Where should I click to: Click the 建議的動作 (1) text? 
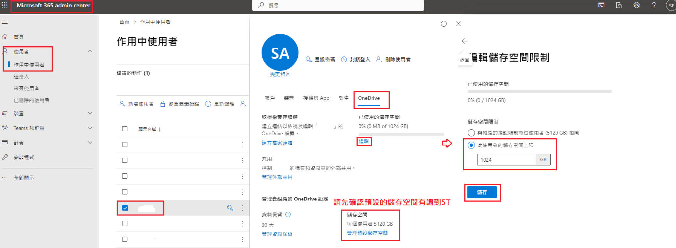[134, 73]
